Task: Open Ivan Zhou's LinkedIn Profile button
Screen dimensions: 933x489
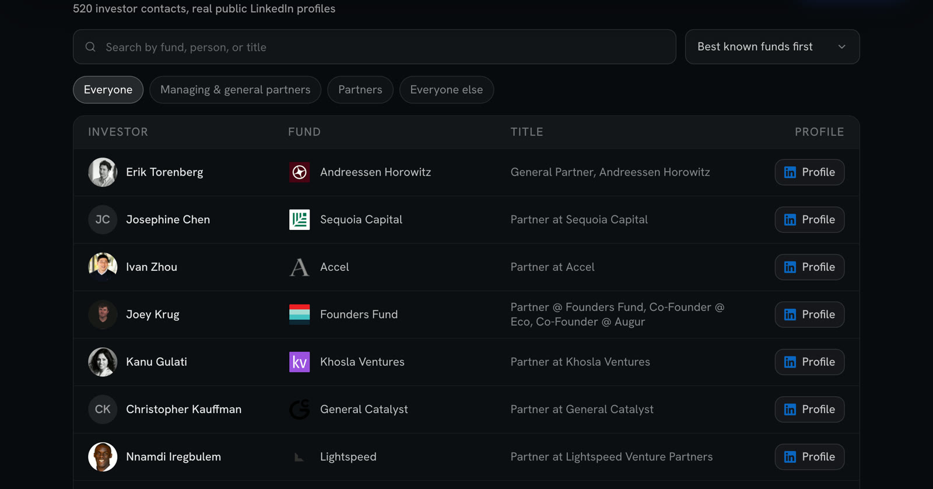Action: tap(809, 267)
